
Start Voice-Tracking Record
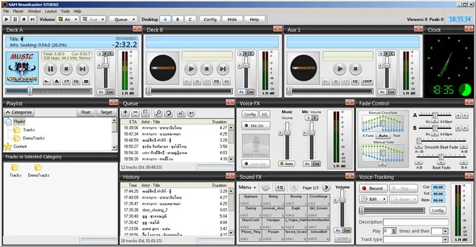[x=373, y=188]
